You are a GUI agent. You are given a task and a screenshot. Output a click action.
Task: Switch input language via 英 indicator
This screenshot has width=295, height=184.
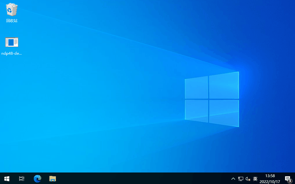click(255, 178)
